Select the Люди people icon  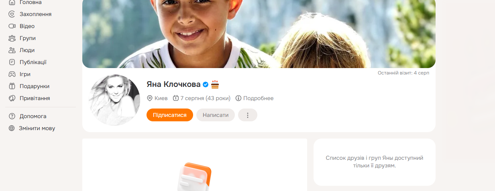[12, 50]
